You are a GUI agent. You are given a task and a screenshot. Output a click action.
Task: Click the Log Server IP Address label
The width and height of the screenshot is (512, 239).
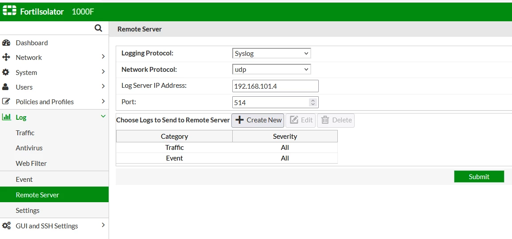click(x=154, y=86)
